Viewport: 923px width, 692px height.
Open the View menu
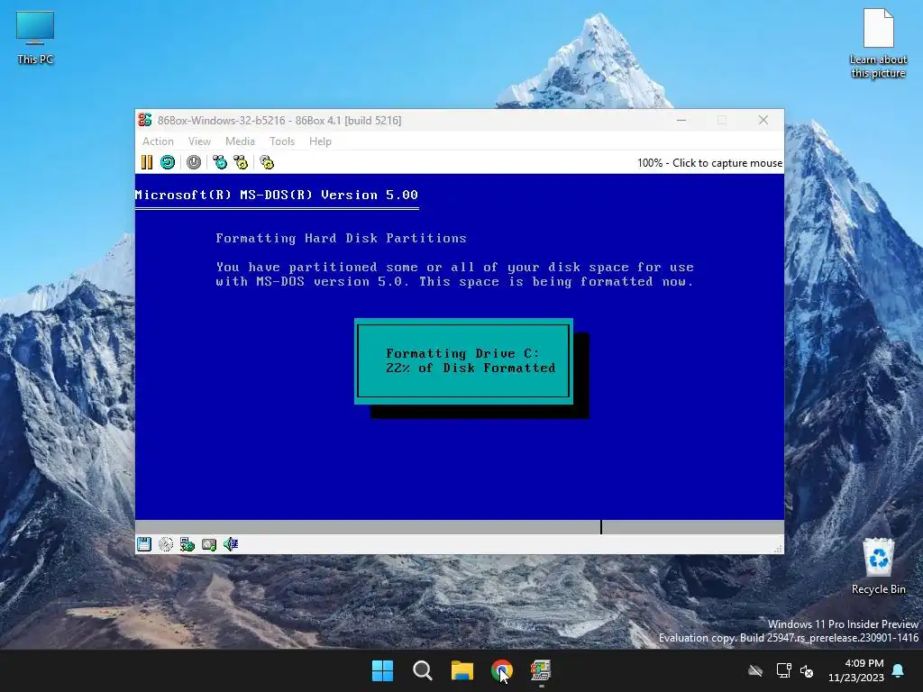tap(199, 141)
